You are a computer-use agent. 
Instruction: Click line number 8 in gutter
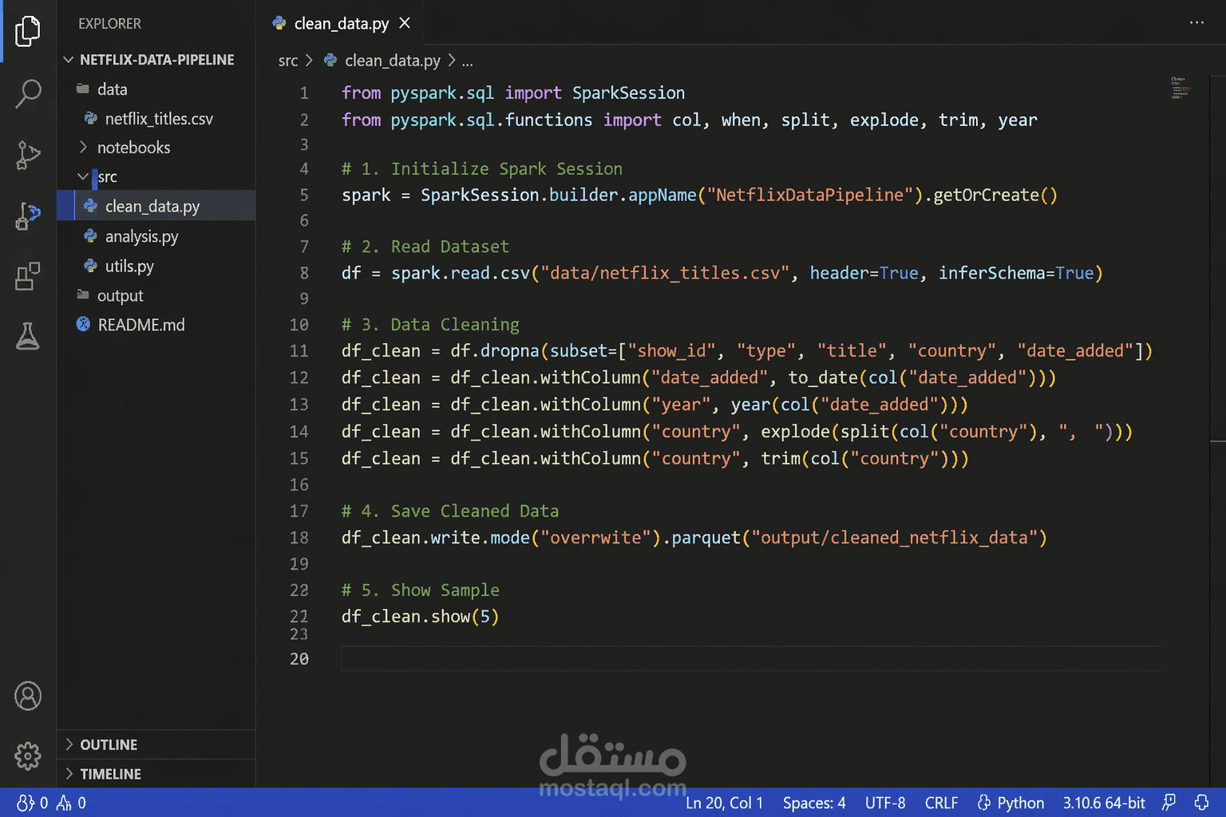click(304, 274)
